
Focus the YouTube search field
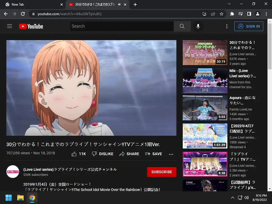tap(122, 26)
